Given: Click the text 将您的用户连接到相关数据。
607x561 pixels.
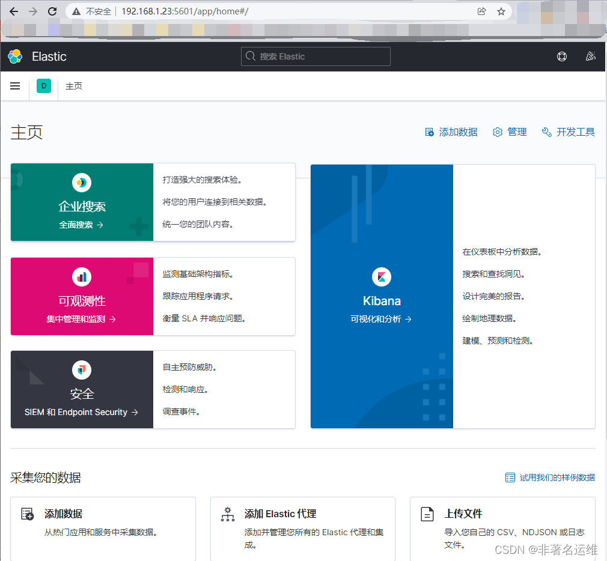Looking at the screenshot, I should 215,202.
